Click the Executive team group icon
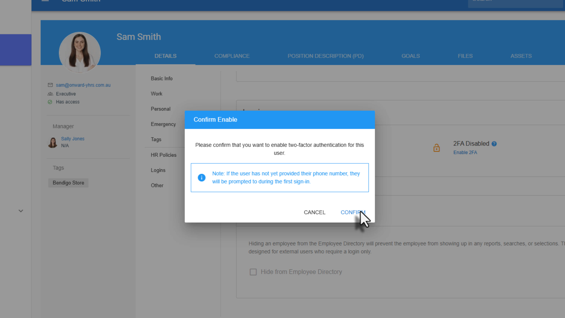 coord(50,94)
